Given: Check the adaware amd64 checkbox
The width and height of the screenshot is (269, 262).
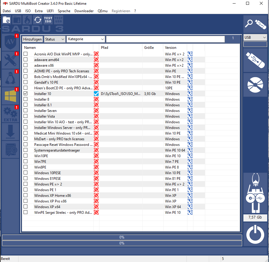Looking at the screenshot, I should click(x=26, y=60).
